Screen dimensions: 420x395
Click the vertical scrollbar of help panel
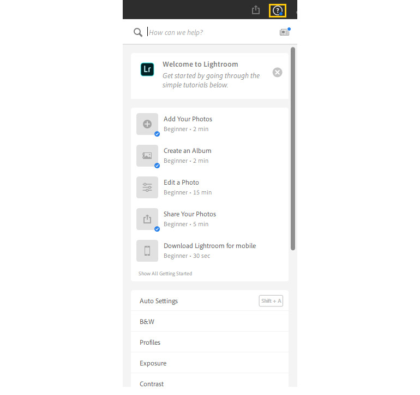click(293, 148)
